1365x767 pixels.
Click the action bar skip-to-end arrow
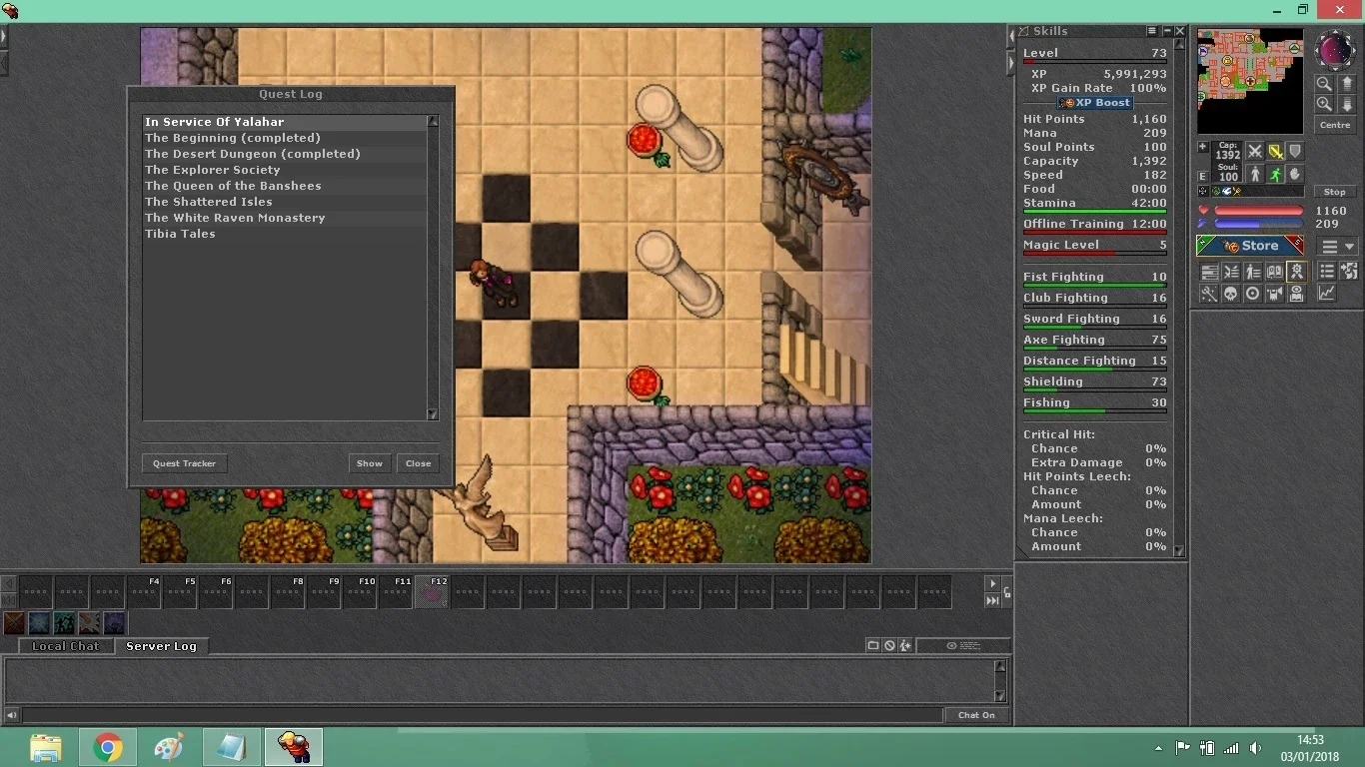[992, 600]
